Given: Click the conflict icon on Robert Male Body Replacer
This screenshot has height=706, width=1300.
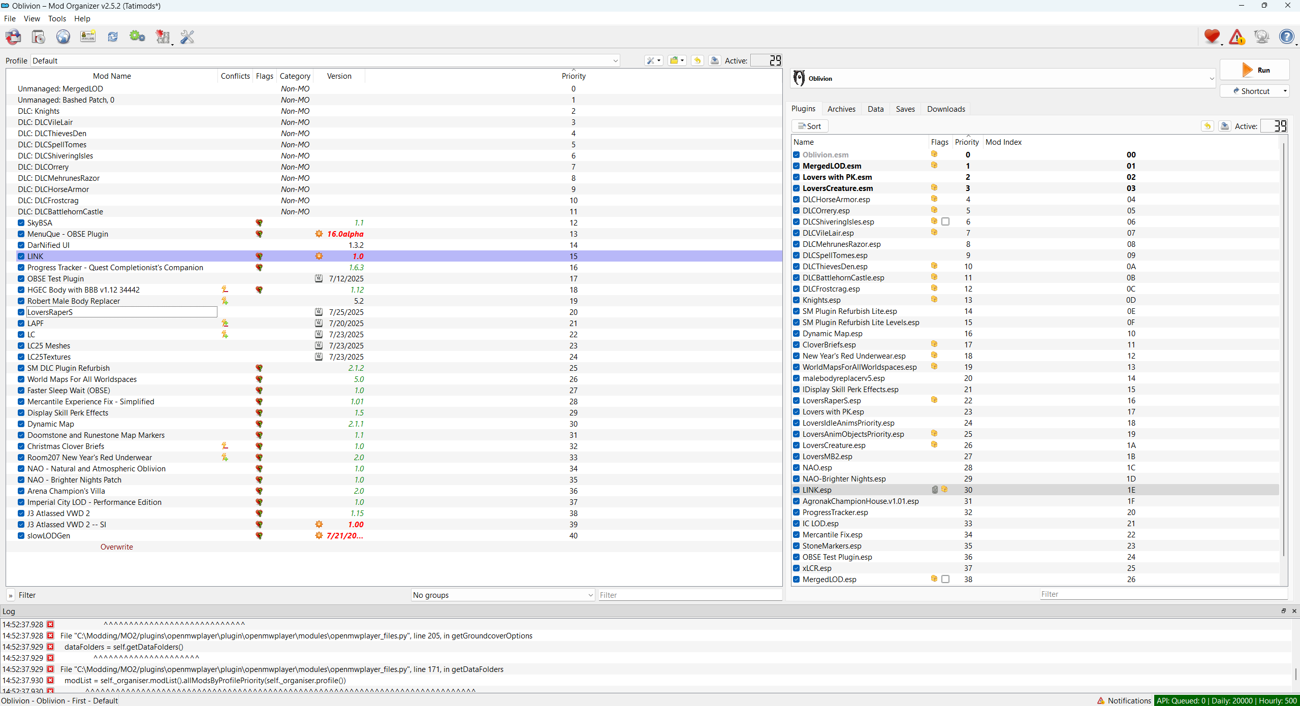Looking at the screenshot, I should pos(225,301).
